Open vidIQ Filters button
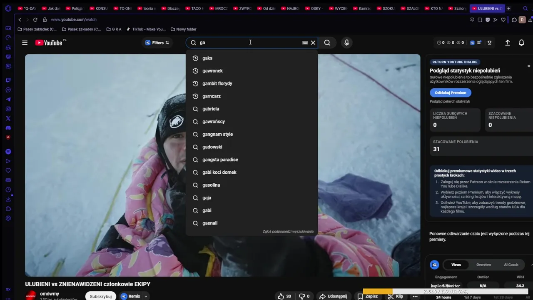This screenshot has width=533, height=300. pos(157,42)
